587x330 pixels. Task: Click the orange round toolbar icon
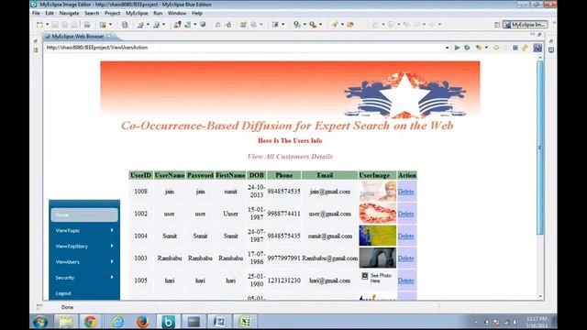point(350,25)
